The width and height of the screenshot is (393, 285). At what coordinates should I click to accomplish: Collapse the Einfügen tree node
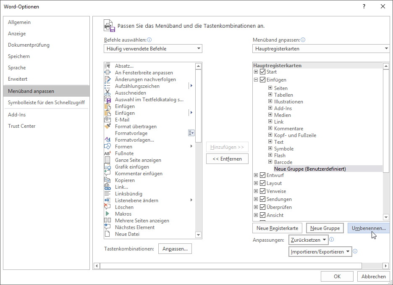256,80
